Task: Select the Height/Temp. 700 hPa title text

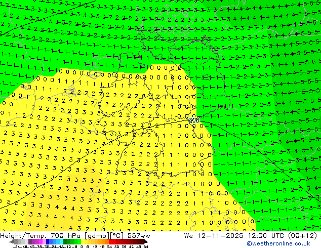Action: tap(41, 236)
